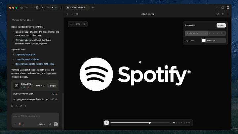Click Undo on the edited files card
Viewport: 238px width, 134px height.
click(40, 86)
